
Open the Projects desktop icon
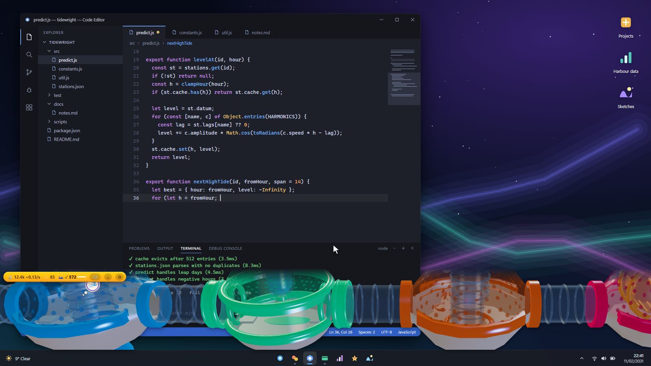626,27
